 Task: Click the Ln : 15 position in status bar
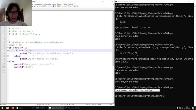(x=62, y=105)
